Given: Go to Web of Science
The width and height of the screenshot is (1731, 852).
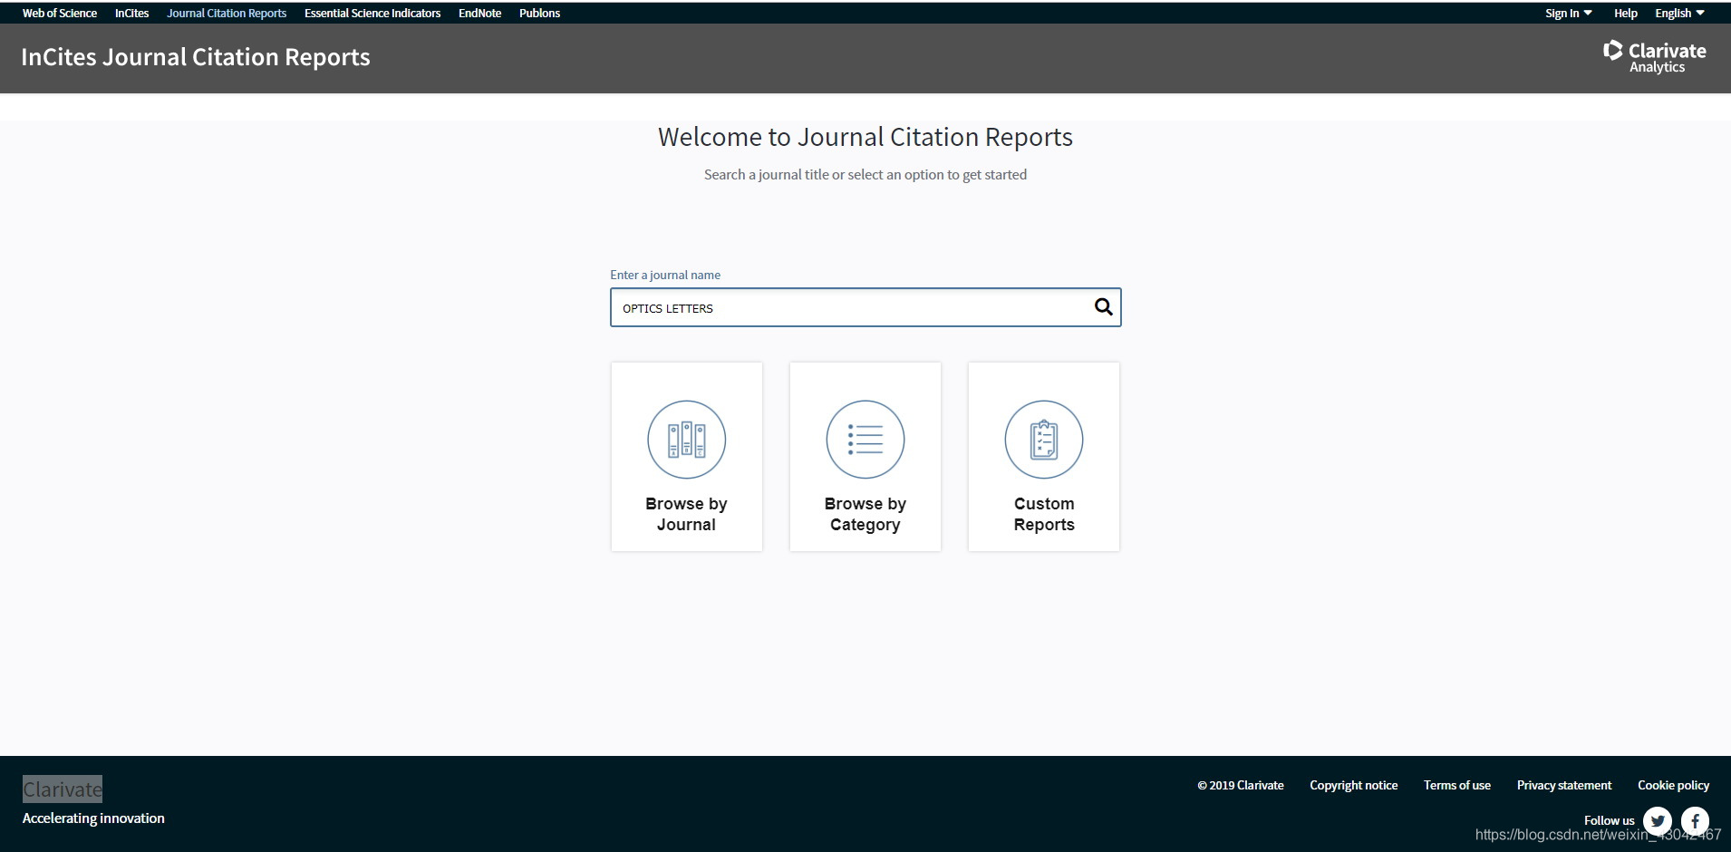Looking at the screenshot, I should click(60, 14).
